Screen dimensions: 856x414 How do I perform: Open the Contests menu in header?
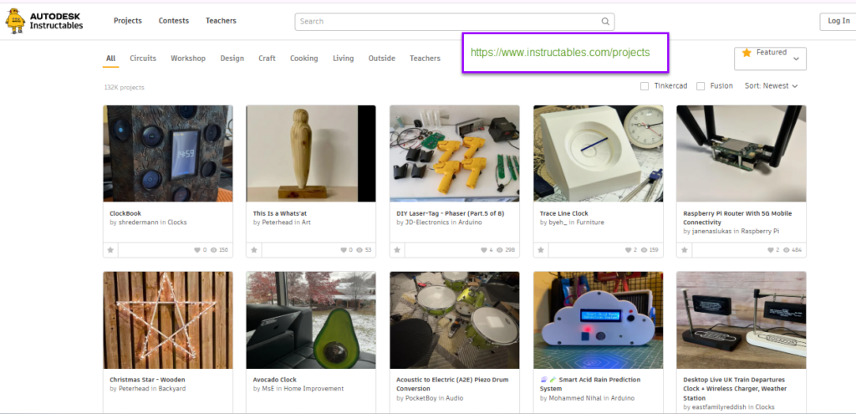[174, 21]
